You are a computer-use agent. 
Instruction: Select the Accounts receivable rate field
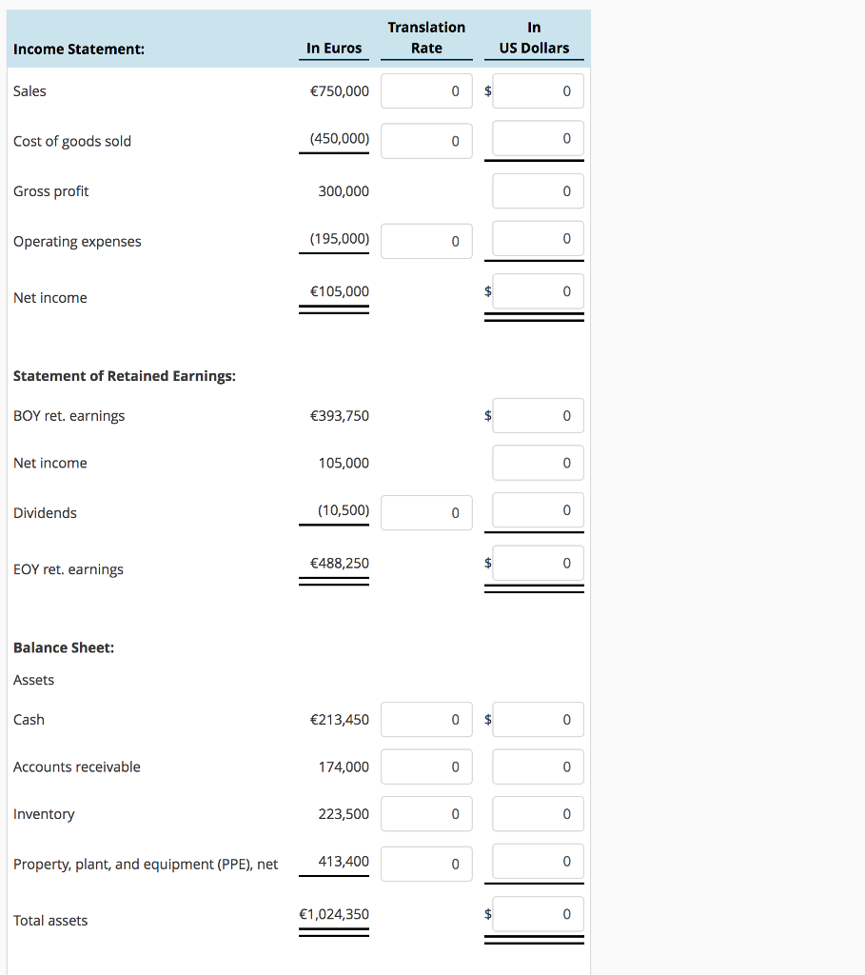point(426,766)
